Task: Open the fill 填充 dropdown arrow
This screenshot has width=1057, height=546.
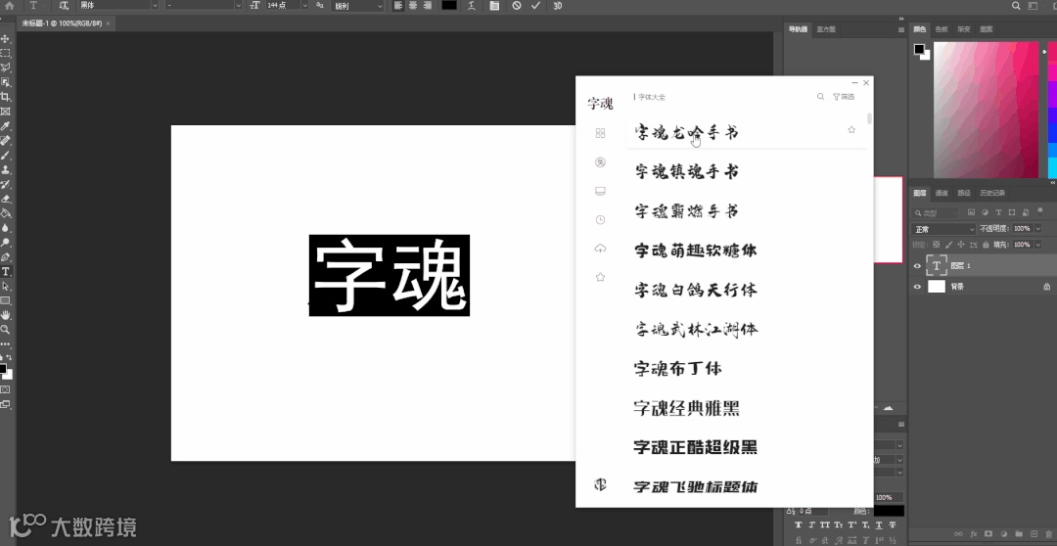Action: 1037,244
